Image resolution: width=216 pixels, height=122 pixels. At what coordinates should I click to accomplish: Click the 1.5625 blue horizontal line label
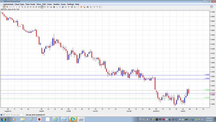[x=207, y=74]
